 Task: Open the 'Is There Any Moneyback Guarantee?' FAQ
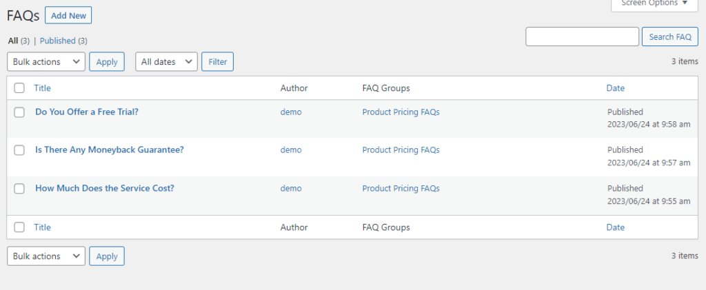click(x=110, y=149)
